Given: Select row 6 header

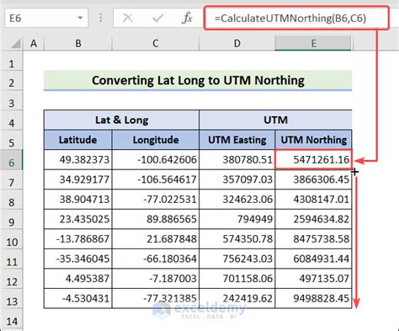Looking at the screenshot, I should point(11,160).
